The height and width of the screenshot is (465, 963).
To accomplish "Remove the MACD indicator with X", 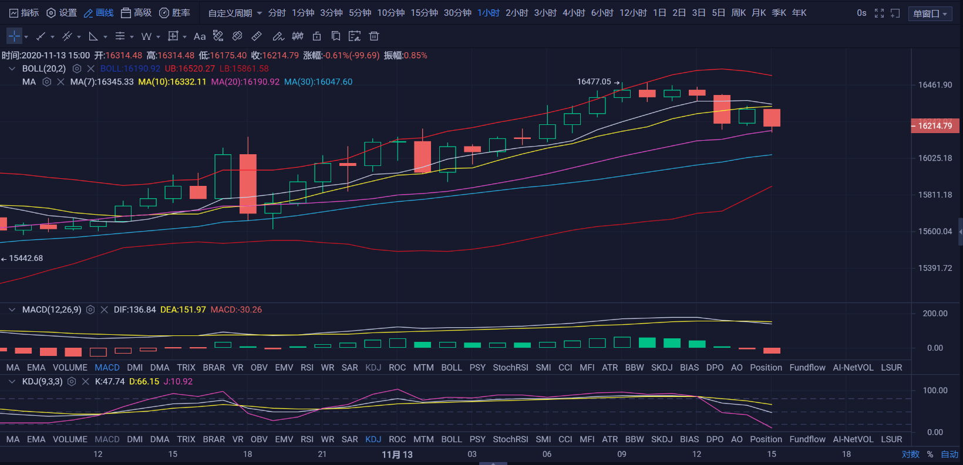I will (x=105, y=310).
